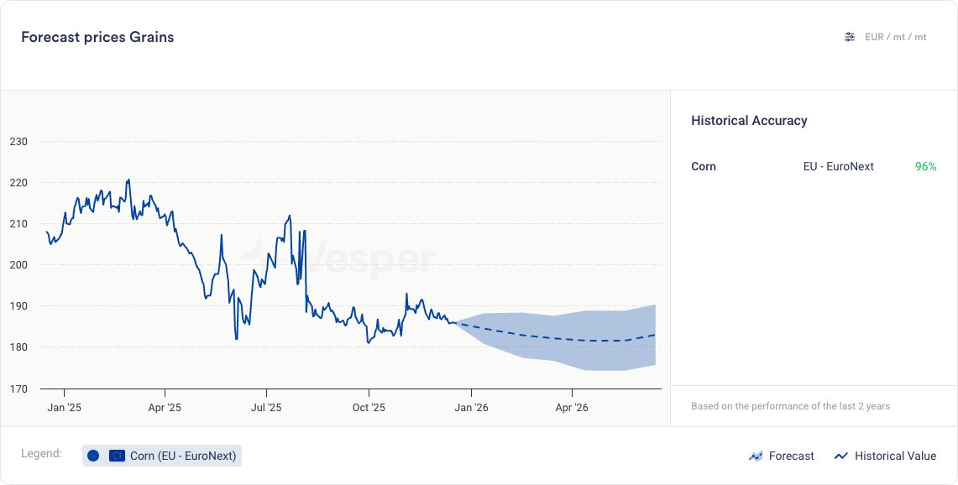This screenshot has width=958, height=485.
Task: Toggle the Corn (EU - EuroNext) legend label
Action: (x=183, y=456)
